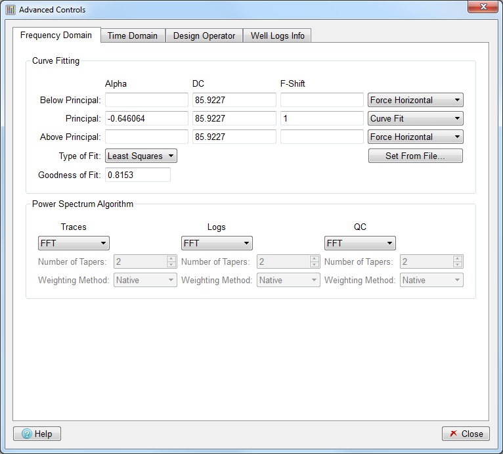Increase Traces Number of Tapers stepper
503x454 pixels.
coord(171,258)
